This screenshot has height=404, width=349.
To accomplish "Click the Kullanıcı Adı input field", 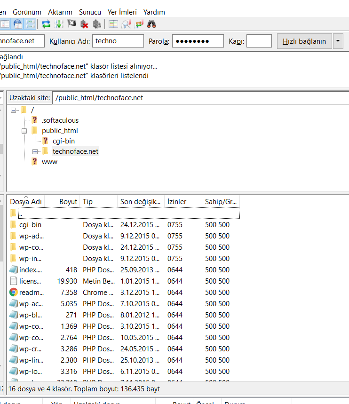I will click(118, 41).
